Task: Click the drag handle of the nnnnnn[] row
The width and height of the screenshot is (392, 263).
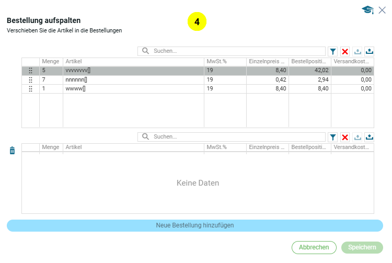Action: [30, 79]
